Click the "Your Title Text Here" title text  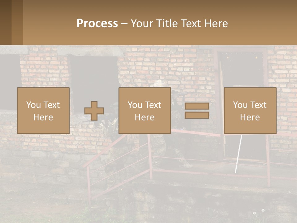click(x=179, y=23)
